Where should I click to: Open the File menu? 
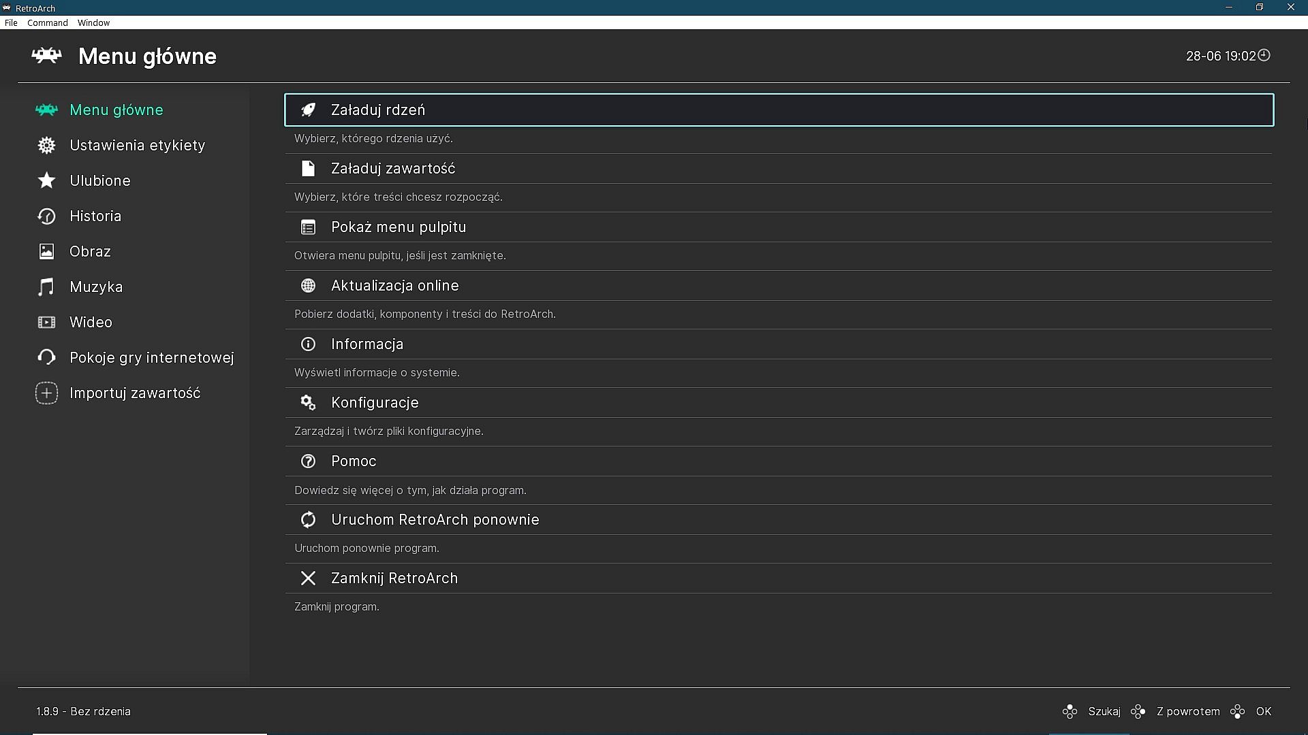click(x=11, y=22)
